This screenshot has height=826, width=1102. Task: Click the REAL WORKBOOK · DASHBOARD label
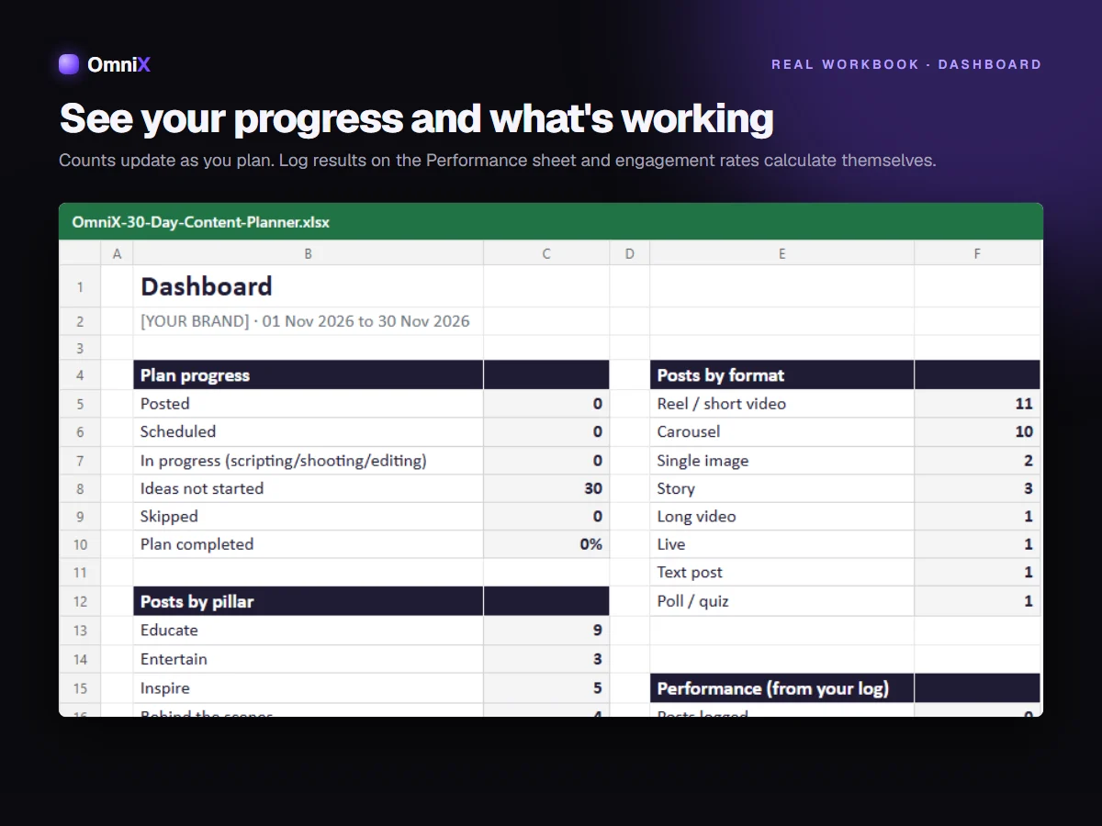click(x=906, y=64)
